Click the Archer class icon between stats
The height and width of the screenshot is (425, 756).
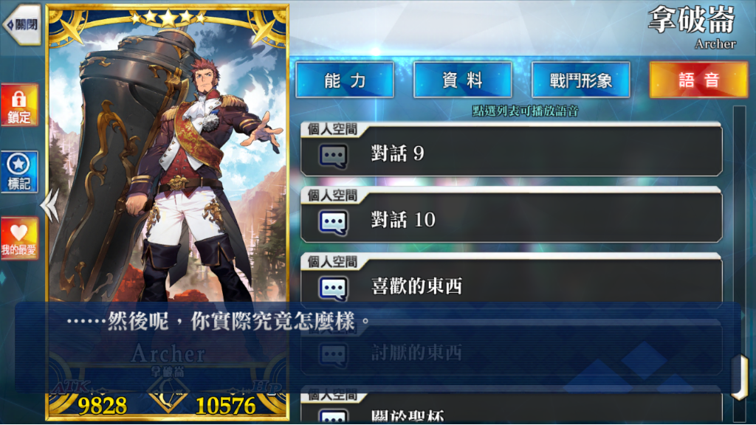(168, 396)
